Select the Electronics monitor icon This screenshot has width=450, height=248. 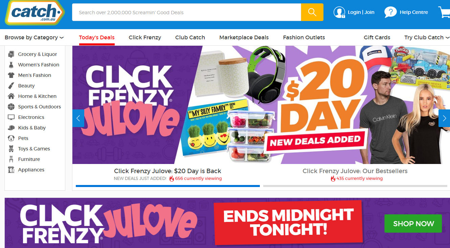click(11, 117)
